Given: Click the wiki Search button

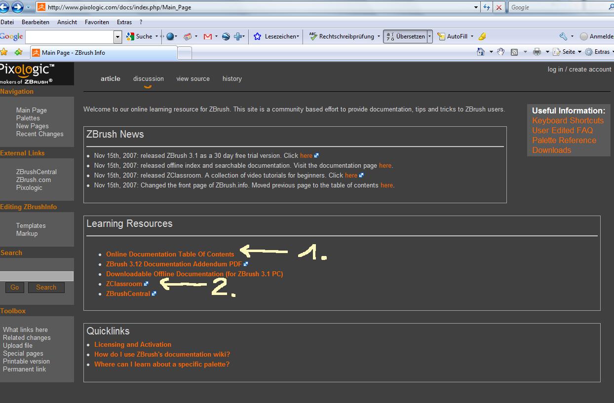Looking at the screenshot, I should (46, 288).
